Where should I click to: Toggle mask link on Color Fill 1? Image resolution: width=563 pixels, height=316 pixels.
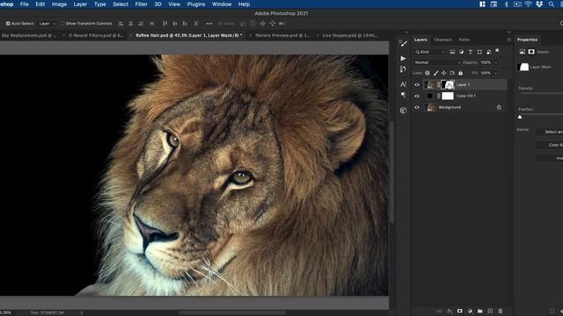[x=438, y=96]
